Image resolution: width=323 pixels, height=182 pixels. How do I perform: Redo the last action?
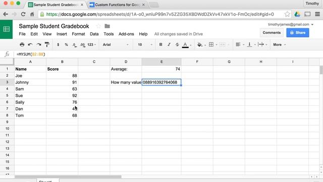39,44
